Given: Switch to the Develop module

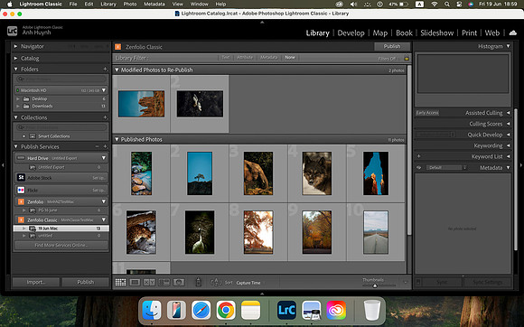Looking at the screenshot, I should coord(351,33).
